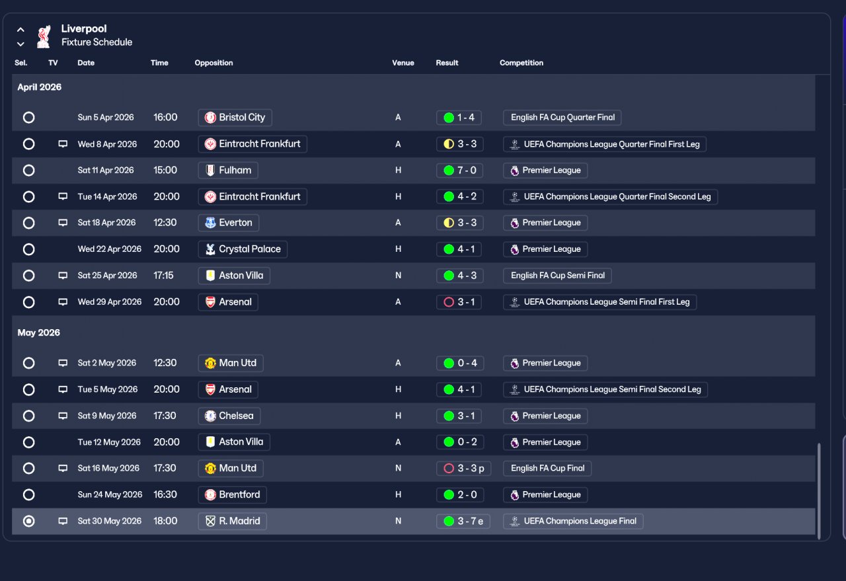Open Chelsea opposition button
Viewport: 846px width, 581px height.
(x=229, y=416)
